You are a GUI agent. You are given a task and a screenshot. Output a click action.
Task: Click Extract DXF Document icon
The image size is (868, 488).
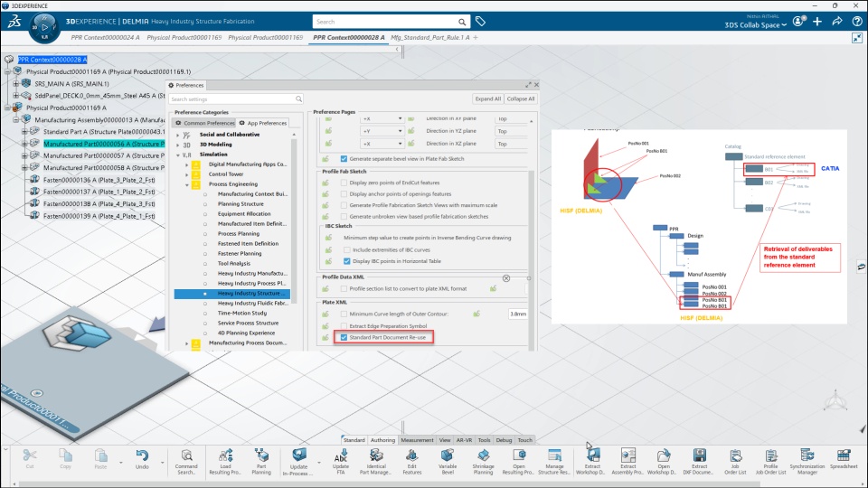coord(699,455)
